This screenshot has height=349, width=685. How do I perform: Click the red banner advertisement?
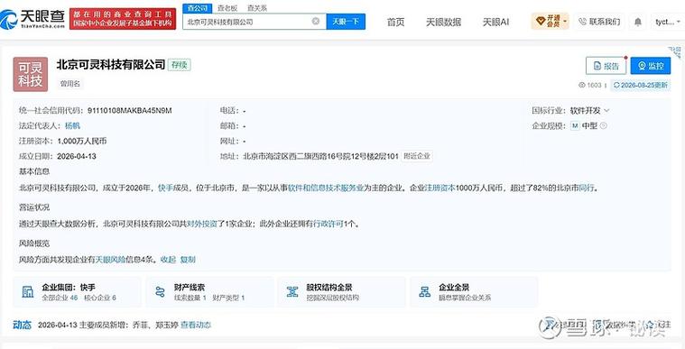click(x=123, y=19)
